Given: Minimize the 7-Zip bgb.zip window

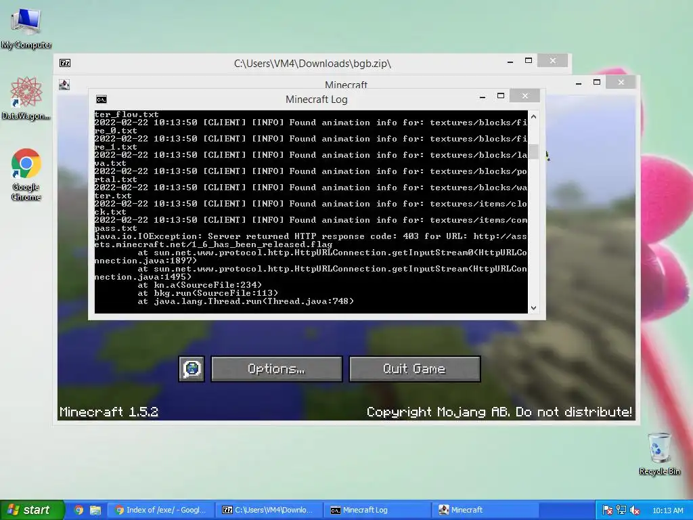Looking at the screenshot, I should click(510, 61).
